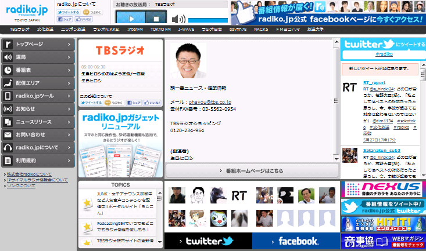Click header つぶやく button
Screen dimensions: 426x251
[x=92, y=12]
